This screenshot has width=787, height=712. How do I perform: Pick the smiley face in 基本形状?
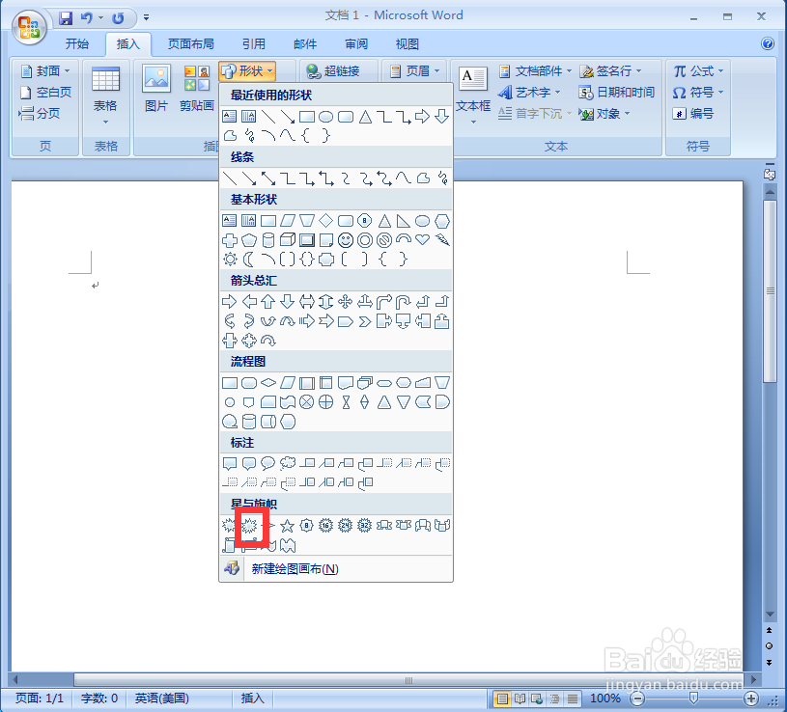coord(346,240)
